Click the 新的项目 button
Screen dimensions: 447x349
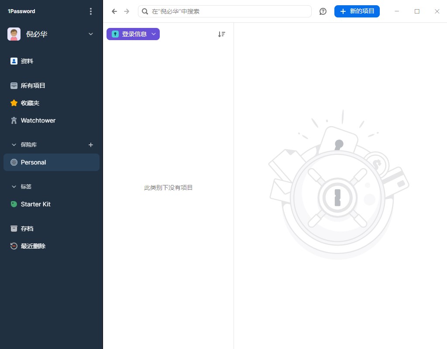pos(357,11)
